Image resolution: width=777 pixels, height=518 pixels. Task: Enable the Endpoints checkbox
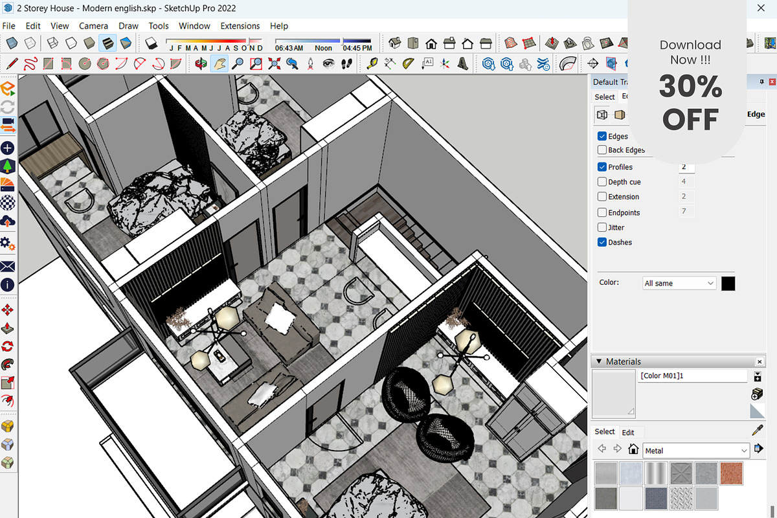pos(602,212)
